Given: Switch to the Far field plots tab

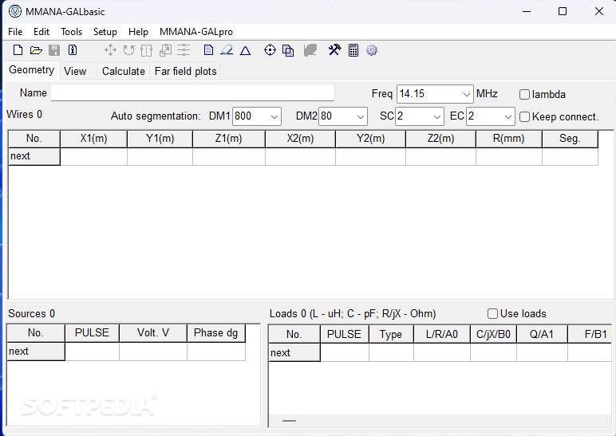Looking at the screenshot, I should coord(185,72).
